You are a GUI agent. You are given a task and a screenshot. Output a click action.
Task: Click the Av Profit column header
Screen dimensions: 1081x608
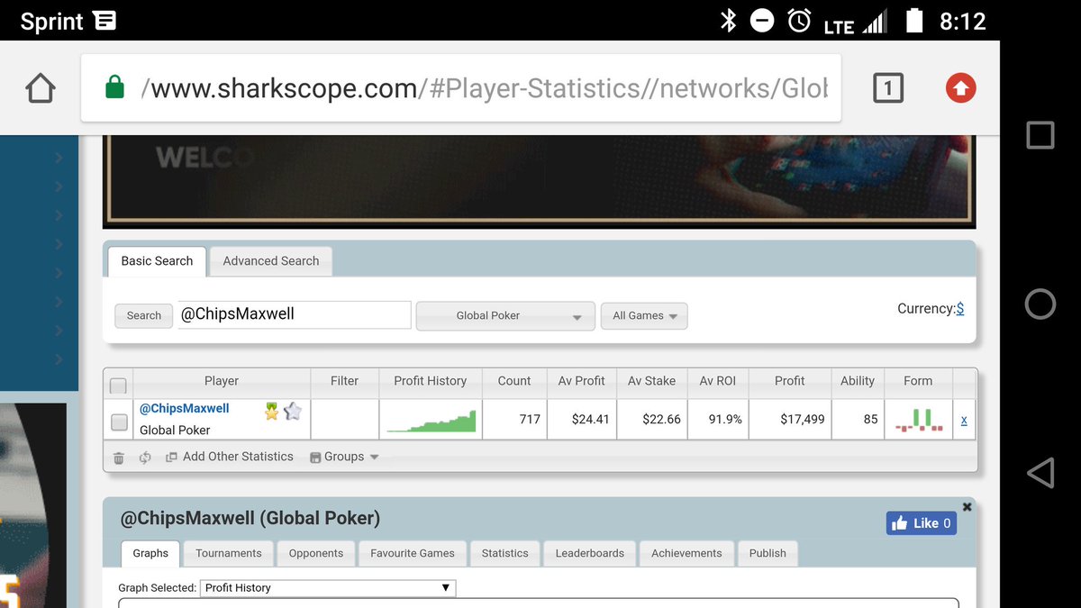pyautogui.click(x=582, y=381)
